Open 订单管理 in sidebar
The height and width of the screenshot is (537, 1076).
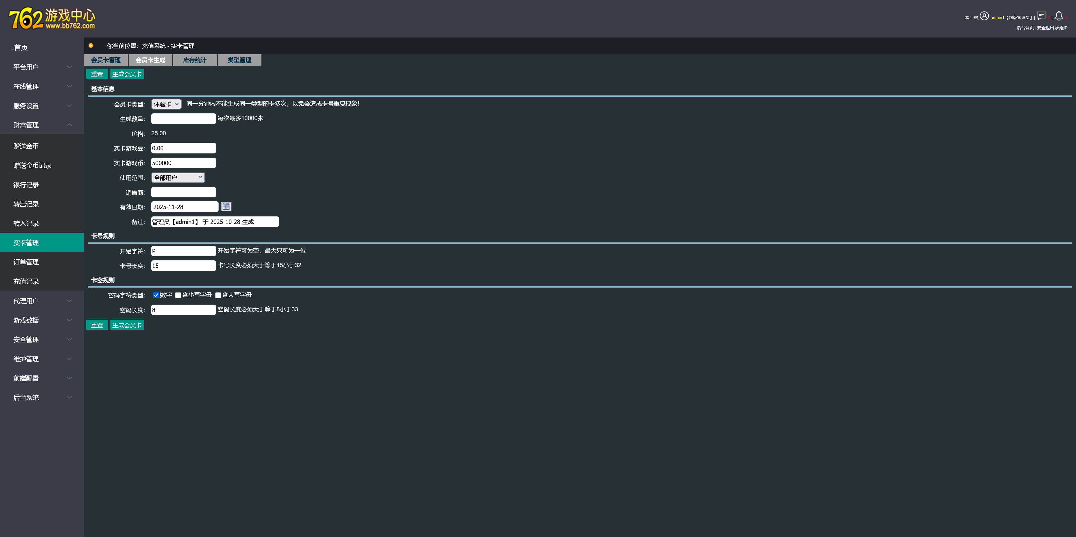tap(26, 262)
